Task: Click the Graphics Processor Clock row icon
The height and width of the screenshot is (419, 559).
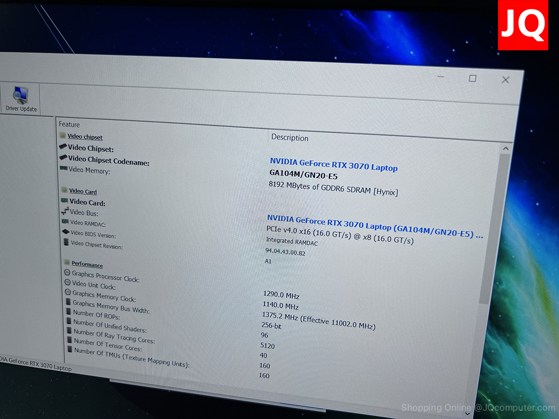Action: pos(67,273)
